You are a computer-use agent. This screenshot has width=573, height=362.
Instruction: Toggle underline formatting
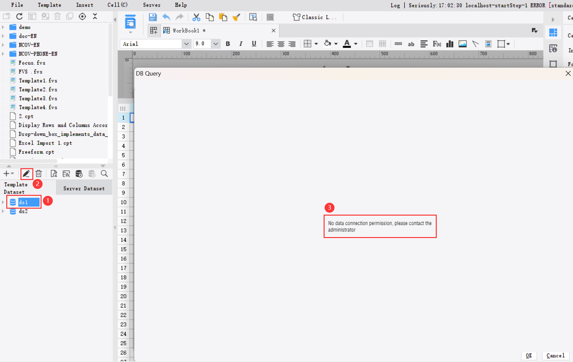click(254, 44)
